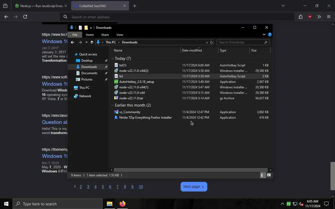Open the View ribbon tab
335x209 pixels.
120,35
